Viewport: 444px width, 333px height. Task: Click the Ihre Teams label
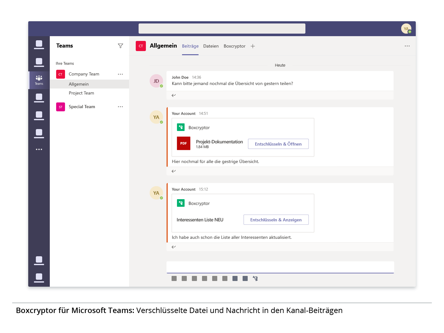point(65,63)
